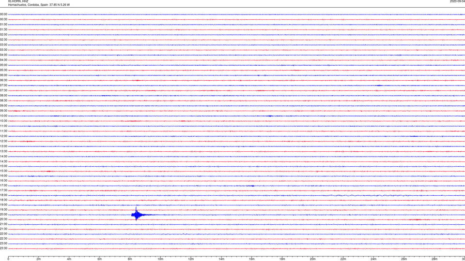Click the '09:00' row label
The image size is (465, 261).
pyautogui.click(x=3, y=106)
